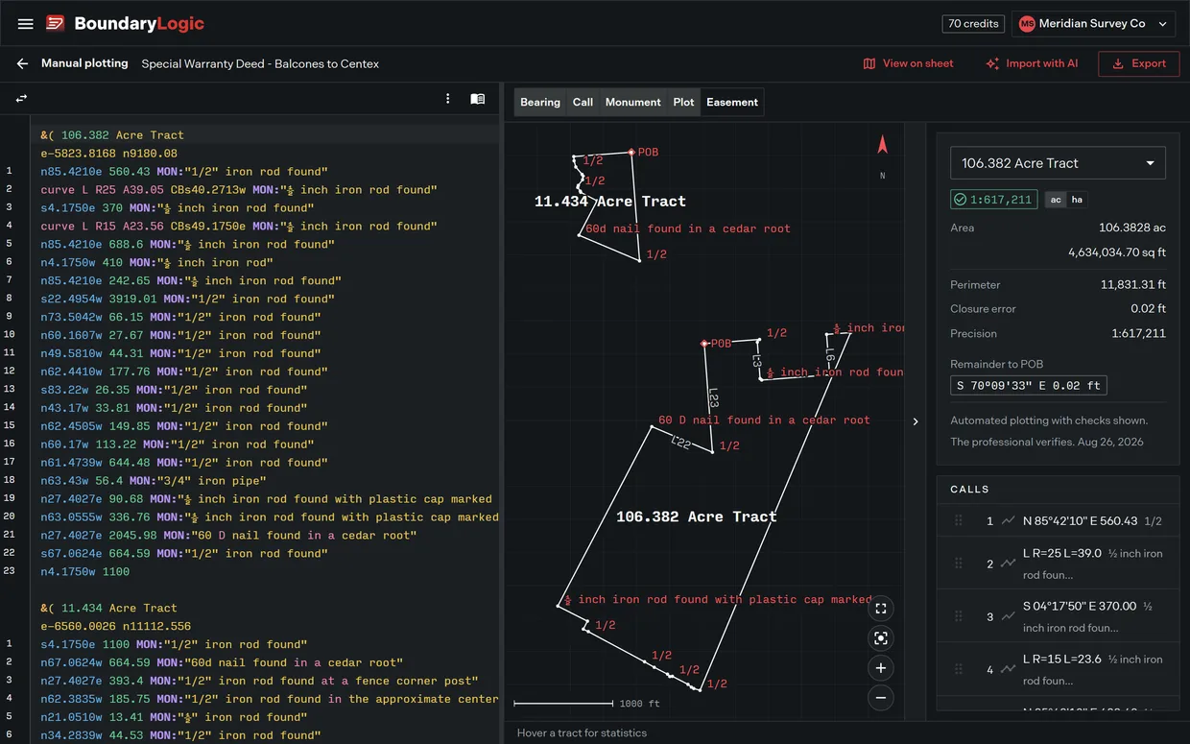Click the document title Special Warranty Deed

(x=260, y=63)
